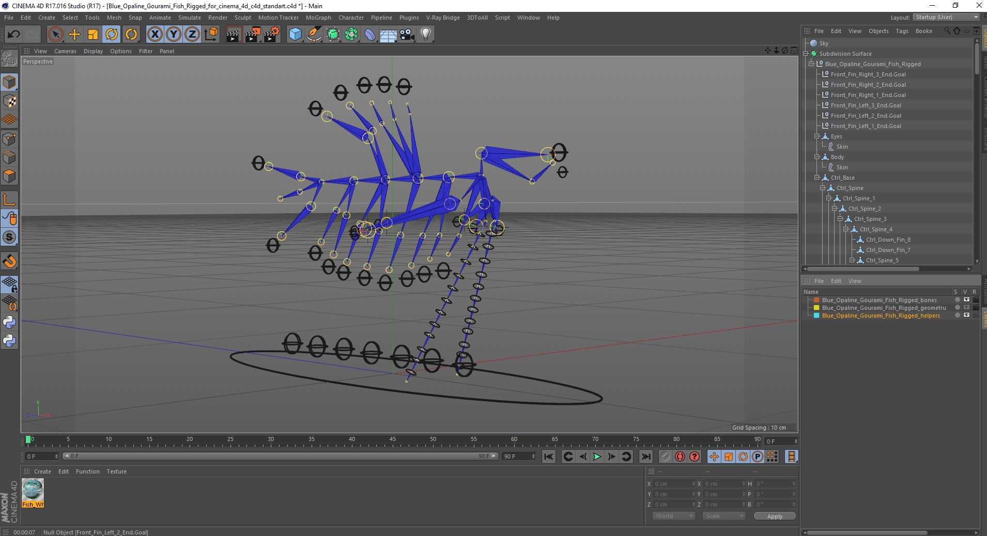Click the Apply button
Image resolution: width=987 pixels, height=536 pixels.
click(x=775, y=516)
